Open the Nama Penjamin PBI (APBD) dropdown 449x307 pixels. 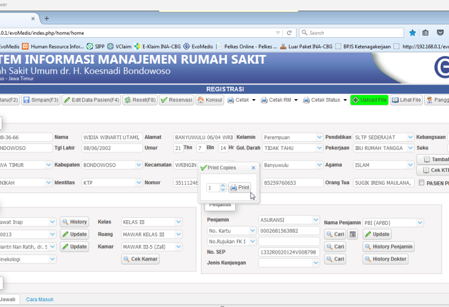tap(420, 223)
